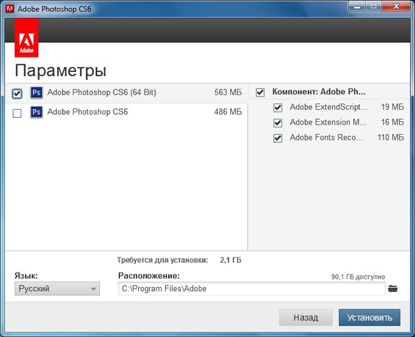Open the Язык language dropdown
Screen dimensions: 415x337
(57, 288)
